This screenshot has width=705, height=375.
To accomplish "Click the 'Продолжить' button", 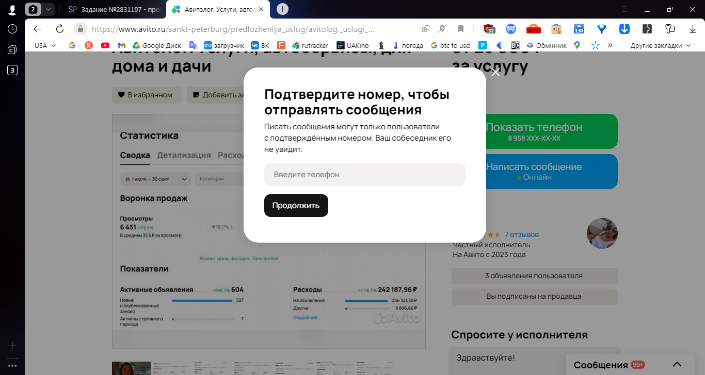I will [296, 206].
